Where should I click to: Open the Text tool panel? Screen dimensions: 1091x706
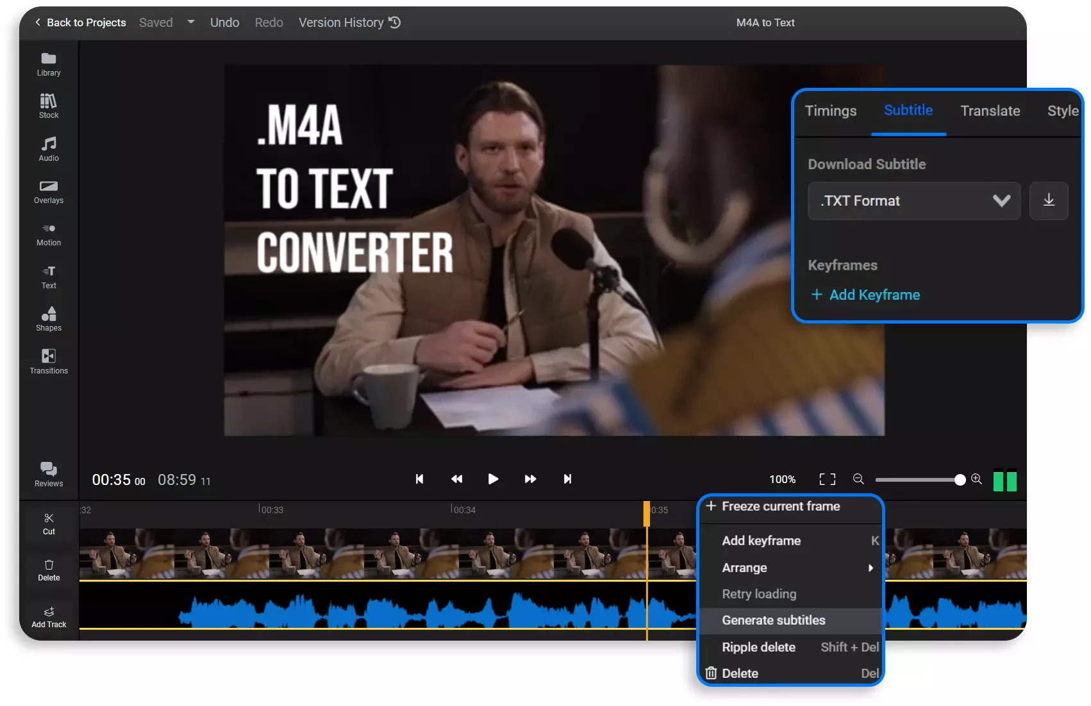(48, 276)
